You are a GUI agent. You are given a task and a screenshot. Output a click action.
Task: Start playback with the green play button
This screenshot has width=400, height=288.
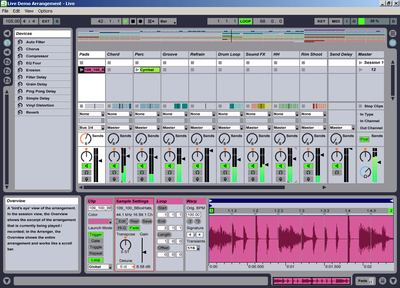pyautogui.click(x=125, y=21)
